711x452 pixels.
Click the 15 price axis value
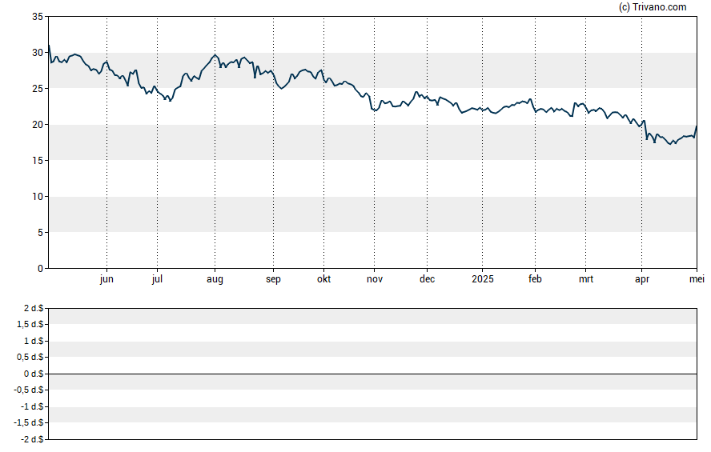[x=38, y=160]
